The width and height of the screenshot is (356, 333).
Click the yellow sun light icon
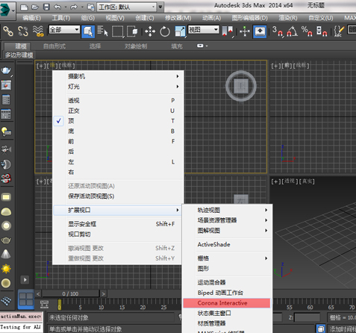[x=6, y=269]
